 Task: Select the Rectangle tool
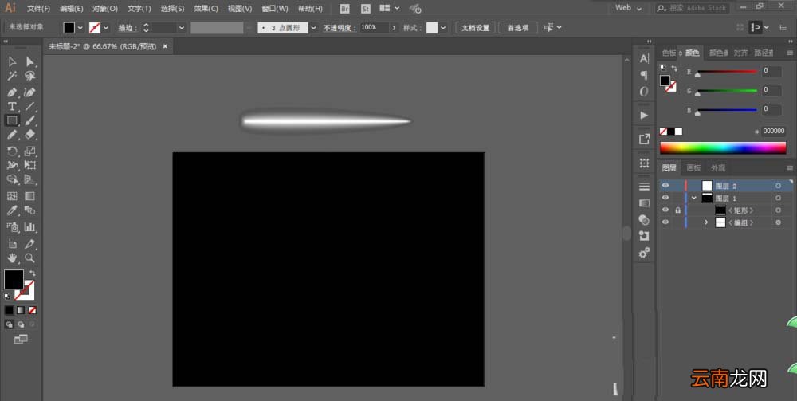click(12, 120)
